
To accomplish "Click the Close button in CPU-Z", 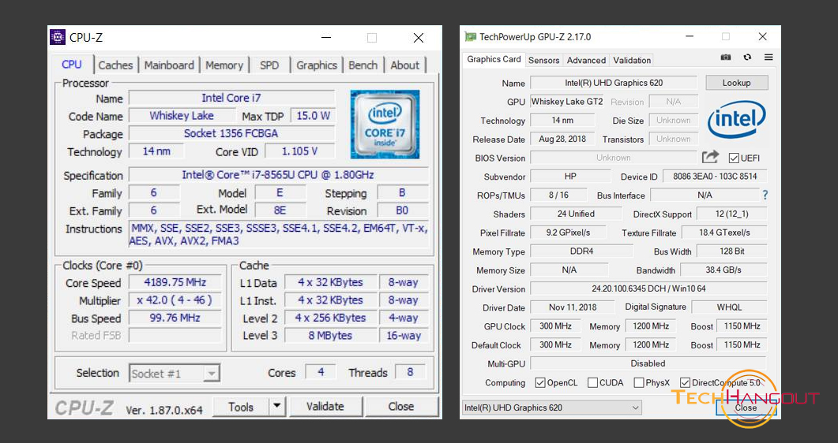I will pos(400,406).
